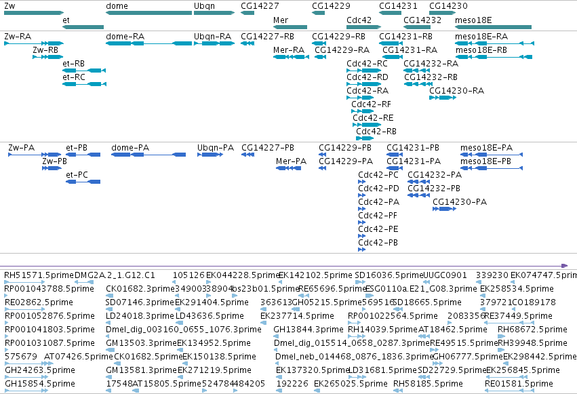Select the Zw-PB protein feature
This screenshot has height=394, width=577.
click(52, 168)
